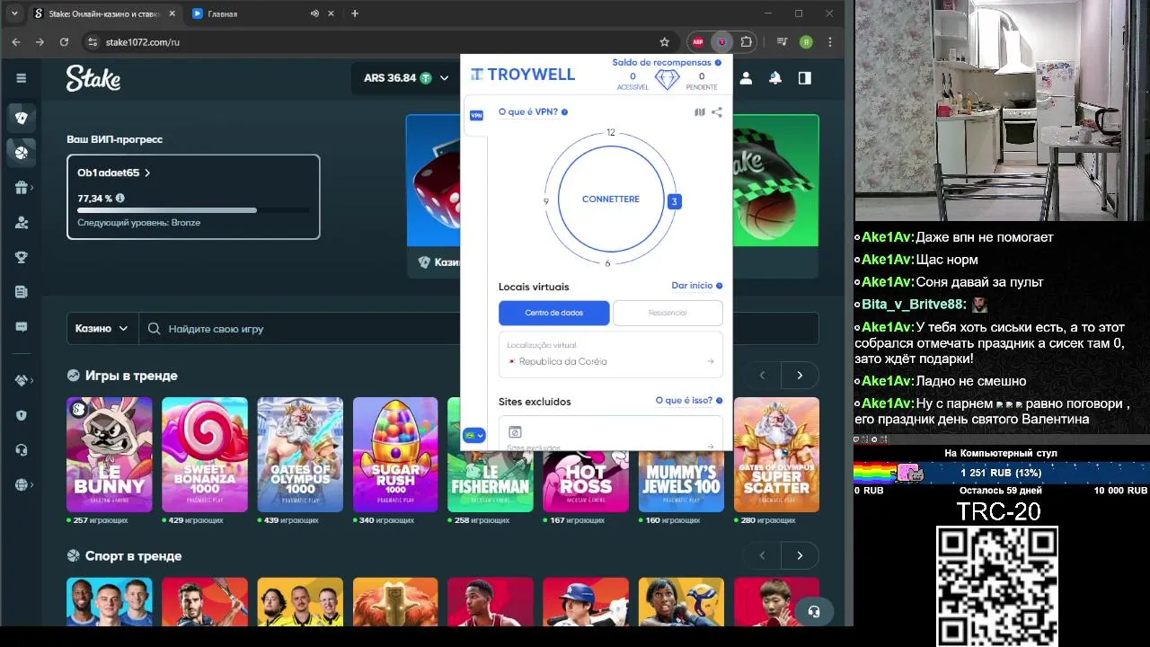Open the blog document icon in sidebar
Viewport: 1150px width, 647px height.
[22, 292]
